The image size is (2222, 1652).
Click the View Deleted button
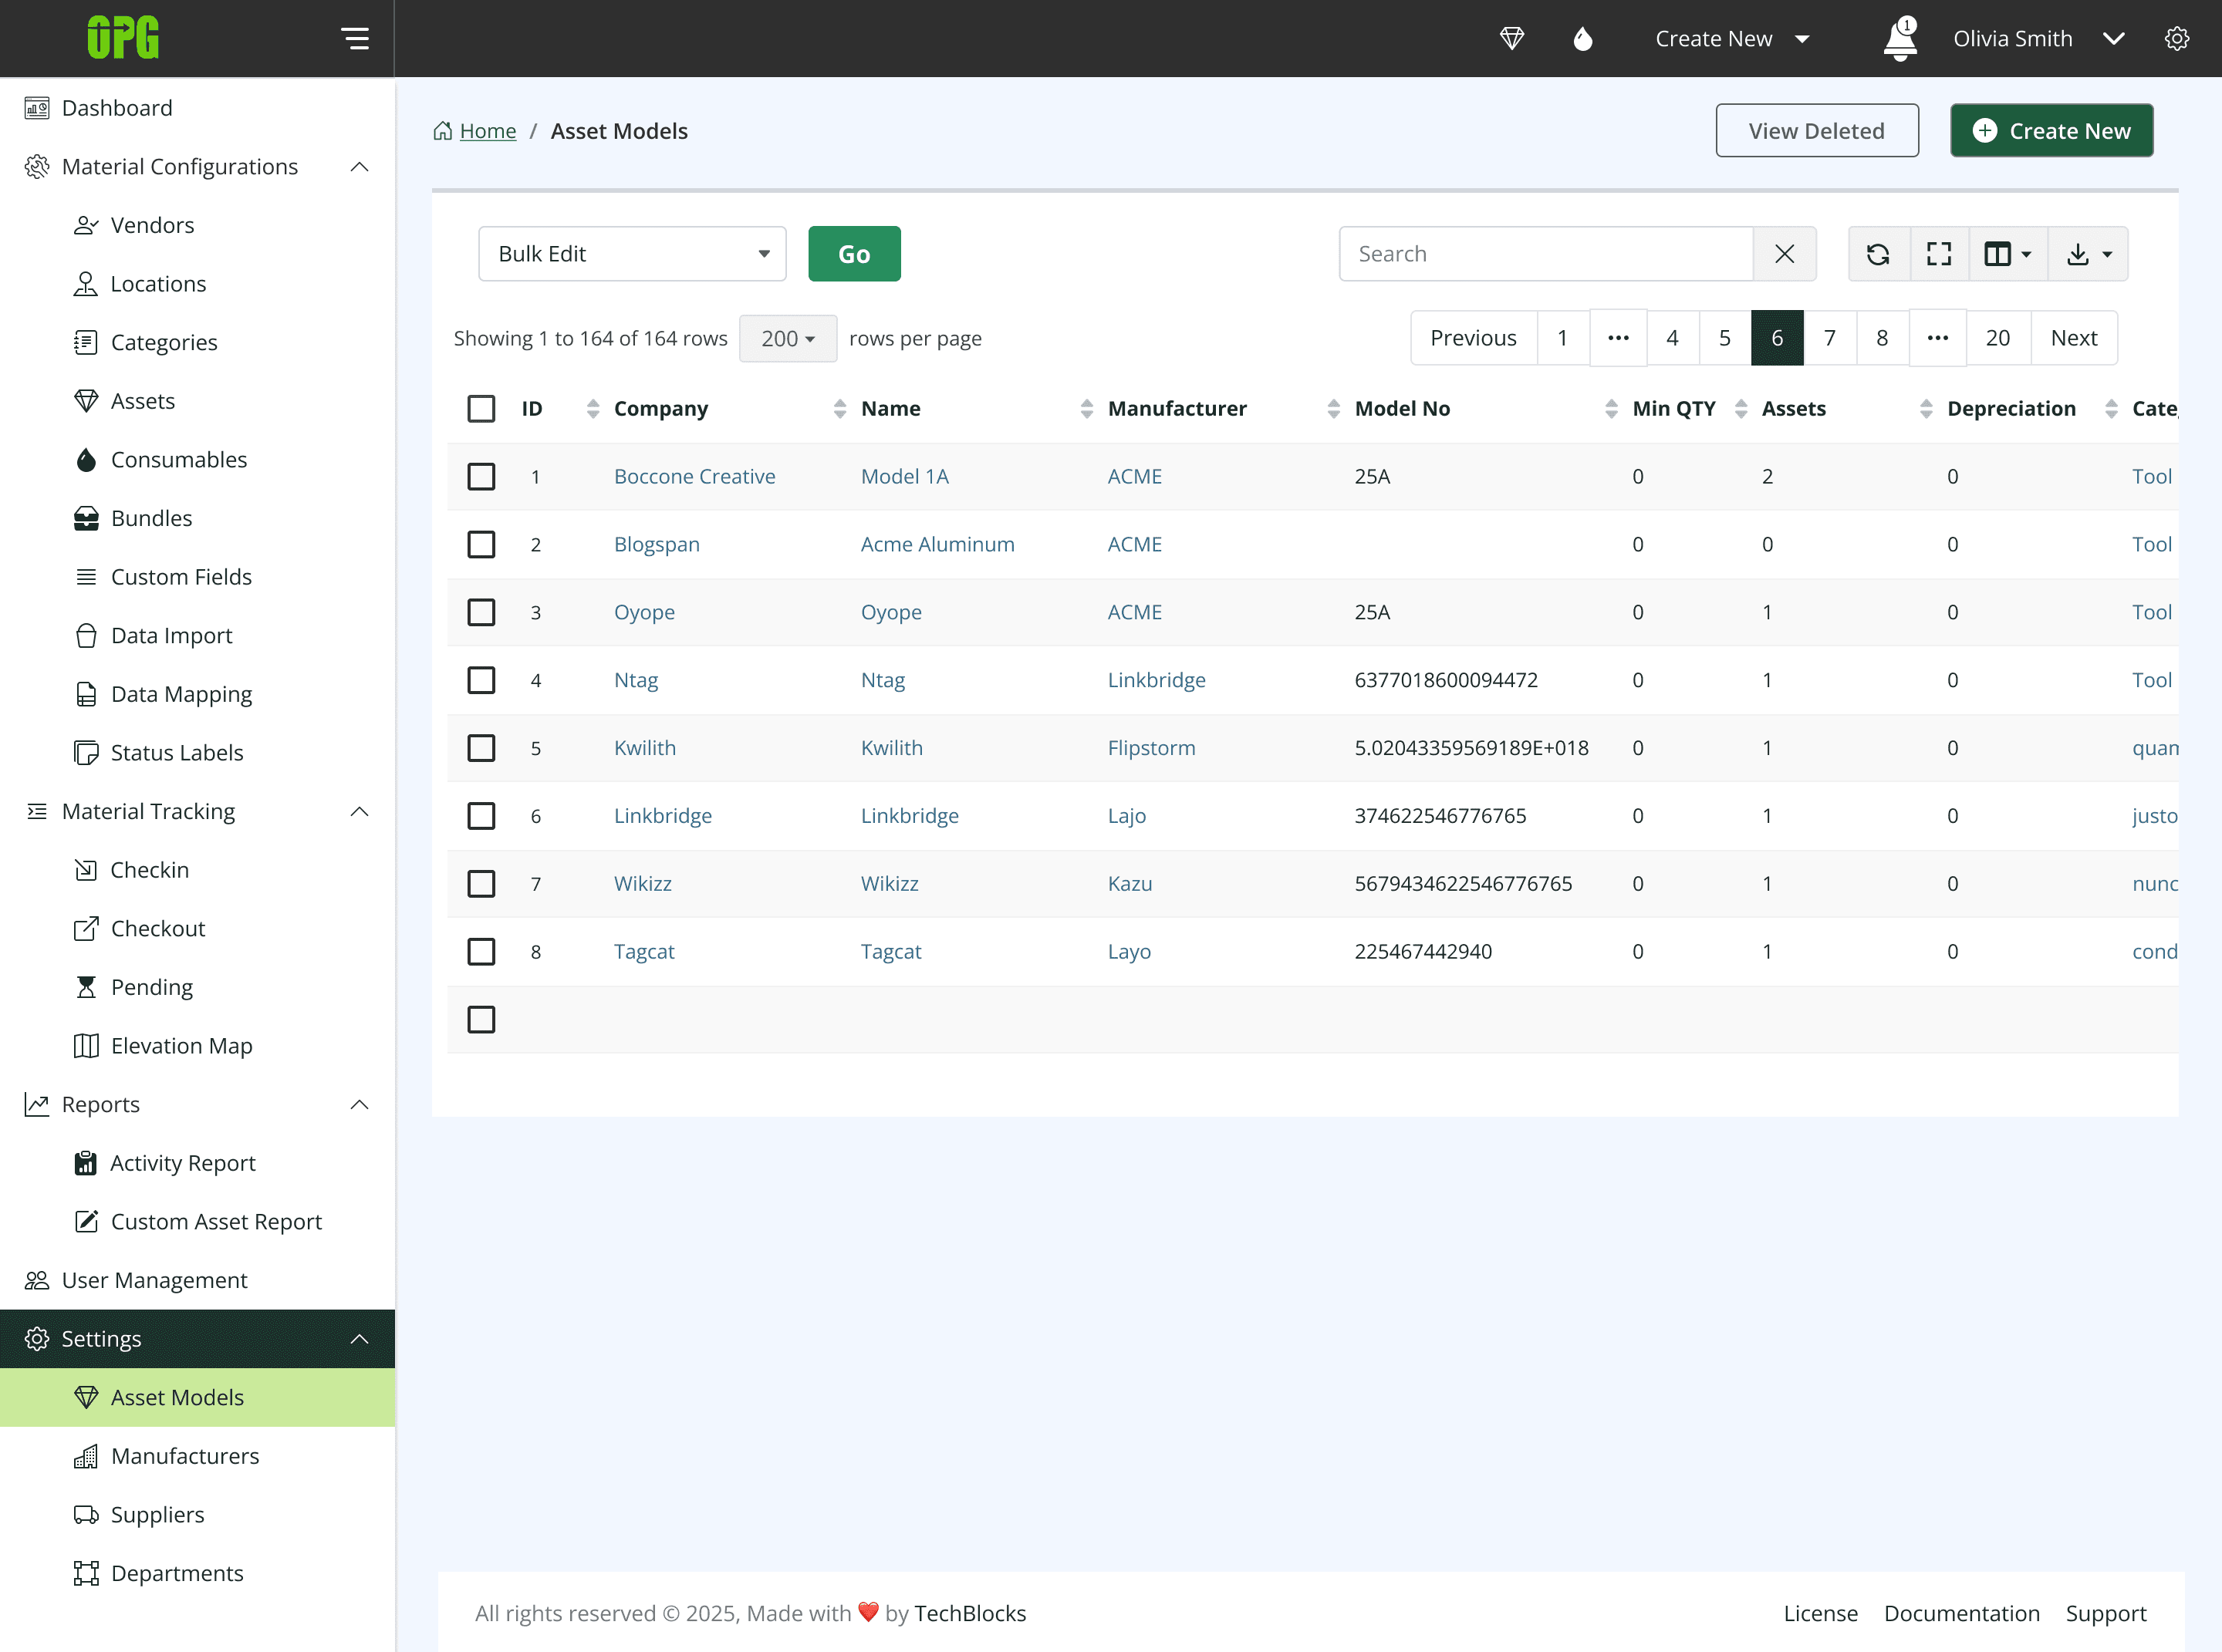click(1816, 131)
